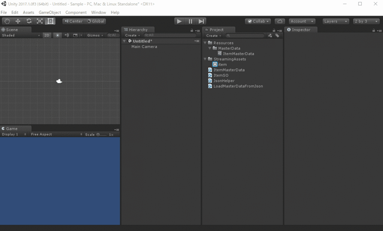Click the Project search field
The height and width of the screenshot is (231, 383).
coord(245,36)
